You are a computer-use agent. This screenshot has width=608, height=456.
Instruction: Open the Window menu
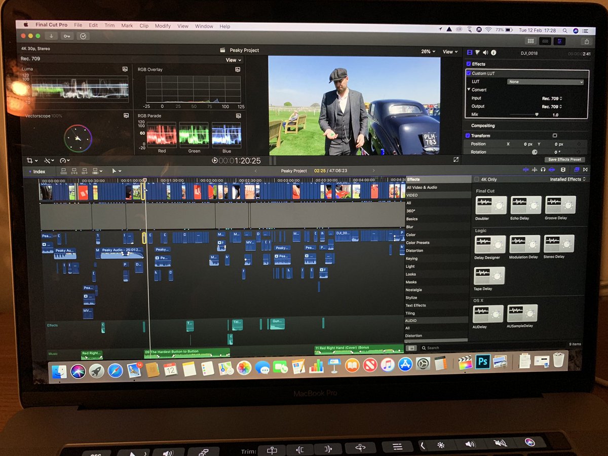pos(204,26)
